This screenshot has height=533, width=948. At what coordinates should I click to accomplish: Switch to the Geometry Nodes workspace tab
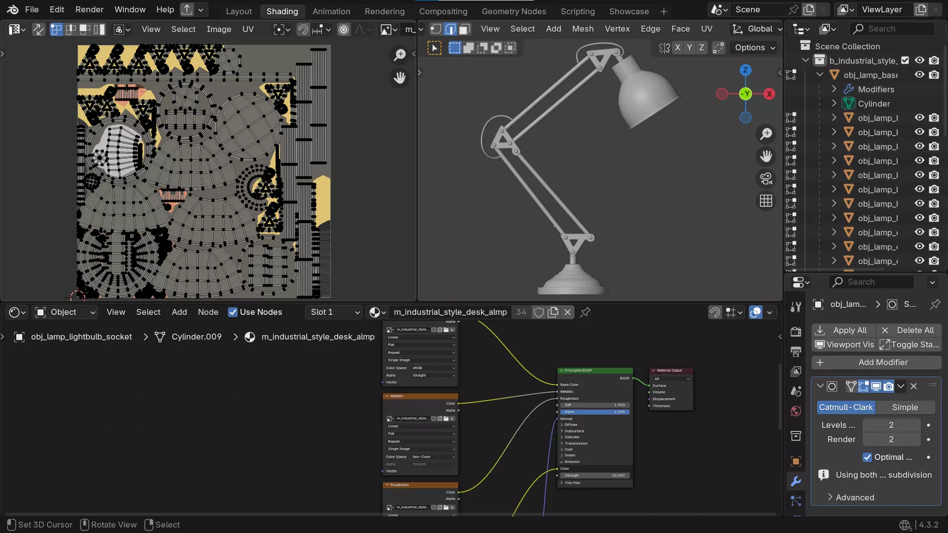click(x=513, y=11)
